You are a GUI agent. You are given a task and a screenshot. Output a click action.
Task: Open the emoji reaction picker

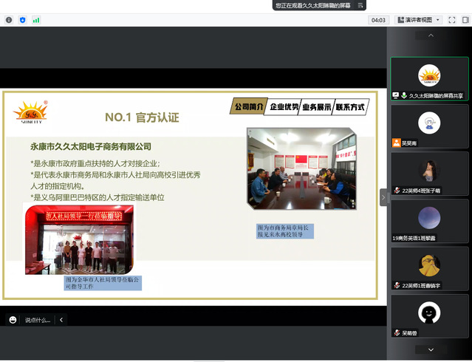(13, 320)
